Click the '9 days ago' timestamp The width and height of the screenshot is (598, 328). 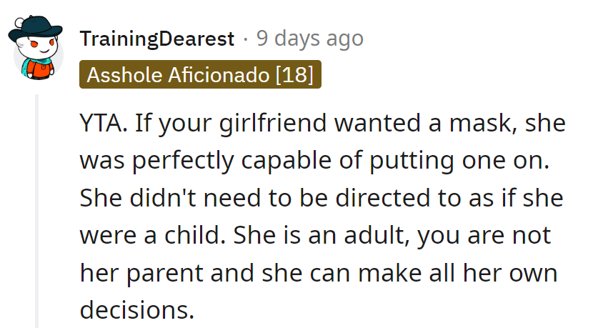[309, 39]
